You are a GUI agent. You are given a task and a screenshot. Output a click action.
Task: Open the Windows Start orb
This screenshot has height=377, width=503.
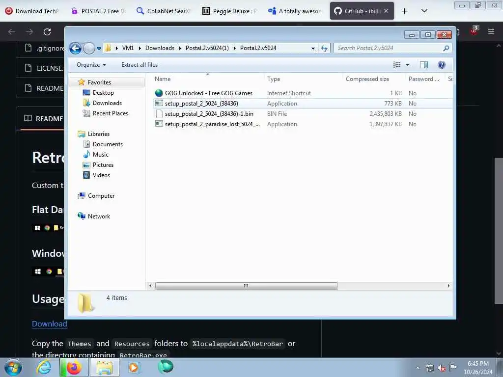click(x=13, y=367)
